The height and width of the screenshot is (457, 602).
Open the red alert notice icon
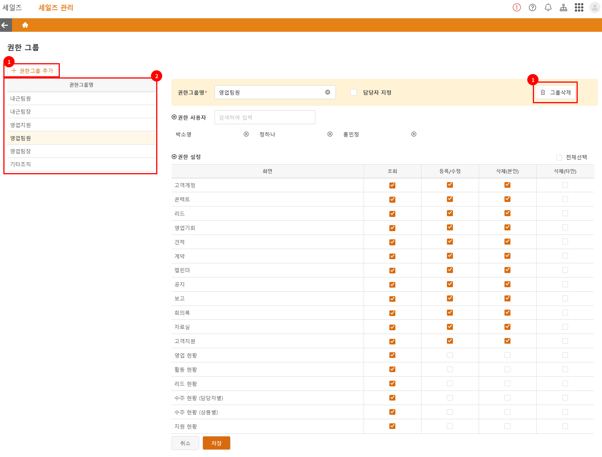[x=516, y=7]
